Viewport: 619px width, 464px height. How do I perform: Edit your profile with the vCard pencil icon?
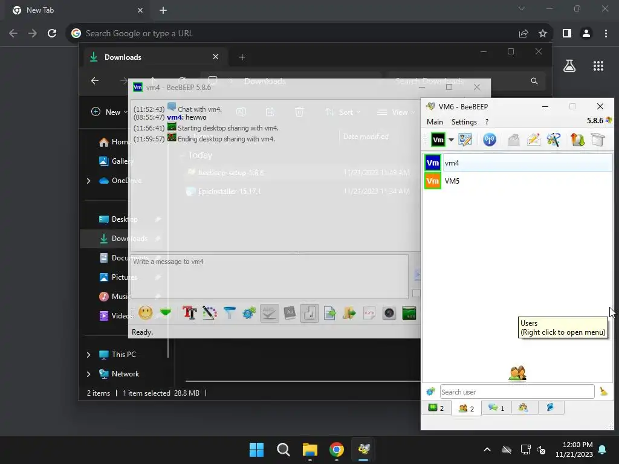click(x=465, y=140)
